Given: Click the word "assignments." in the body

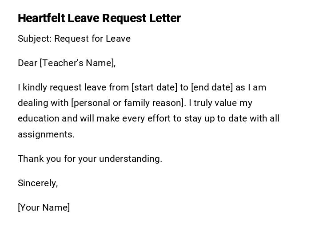Looking at the screenshot, I should point(46,134).
